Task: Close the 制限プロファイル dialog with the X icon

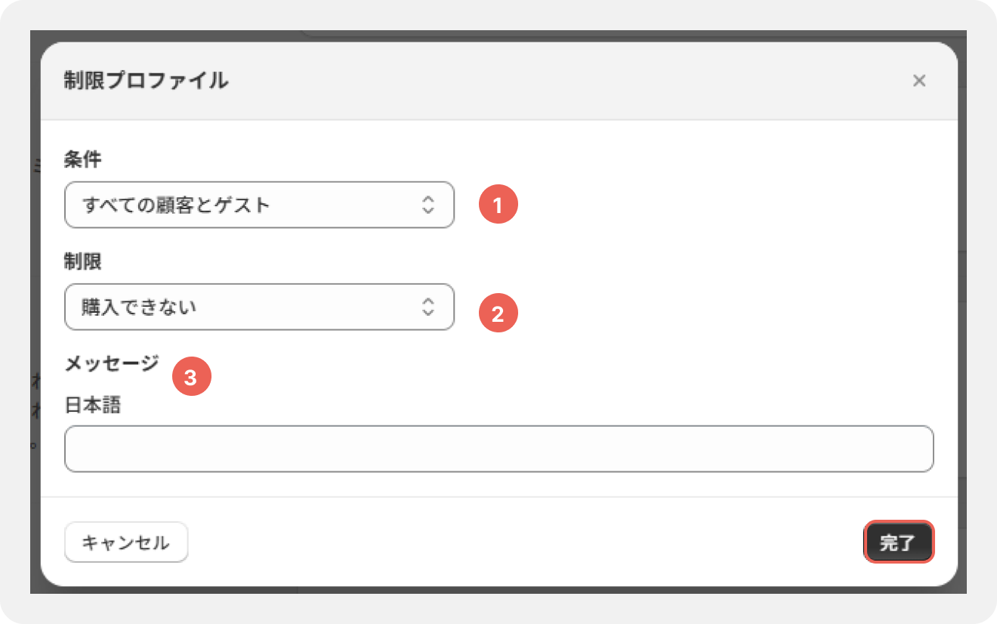Action: click(x=918, y=81)
